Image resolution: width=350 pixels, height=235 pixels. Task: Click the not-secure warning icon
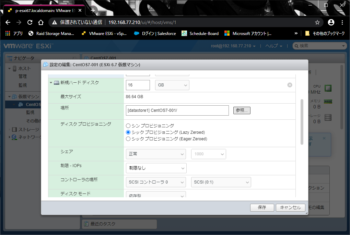[x=55, y=22]
